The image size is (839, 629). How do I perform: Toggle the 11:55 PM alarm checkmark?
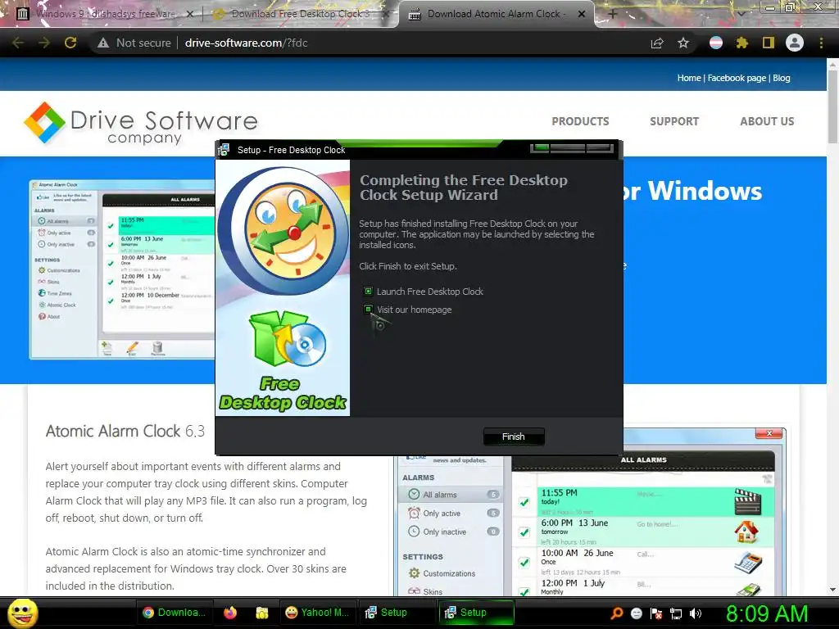pyautogui.click(x=524, y=502)
